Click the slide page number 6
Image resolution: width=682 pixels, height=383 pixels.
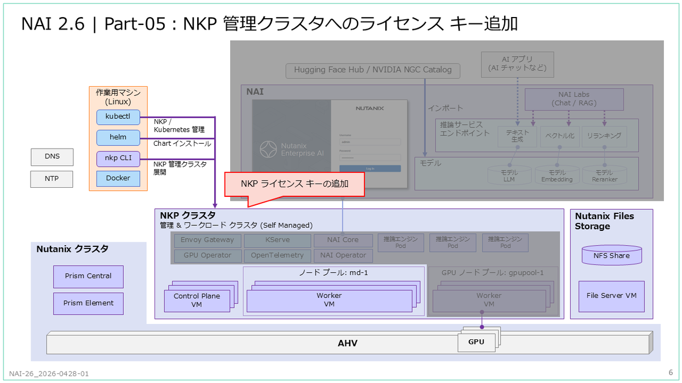click(670, 373)
